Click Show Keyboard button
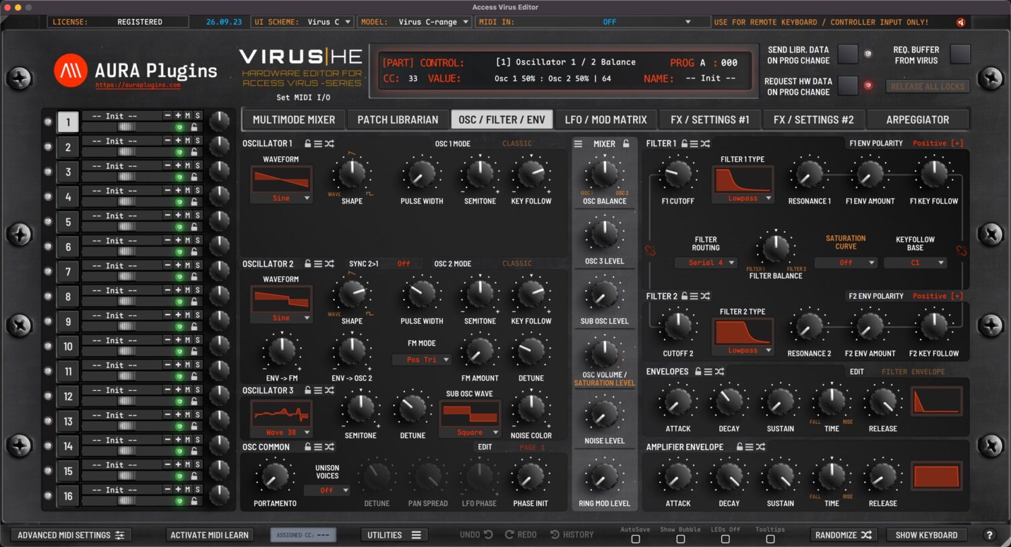1011x547 pixels. pyautogui.click(x=926, y=535)
